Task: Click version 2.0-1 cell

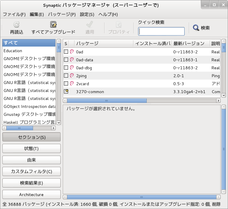Action: click(x=179, y=76)
